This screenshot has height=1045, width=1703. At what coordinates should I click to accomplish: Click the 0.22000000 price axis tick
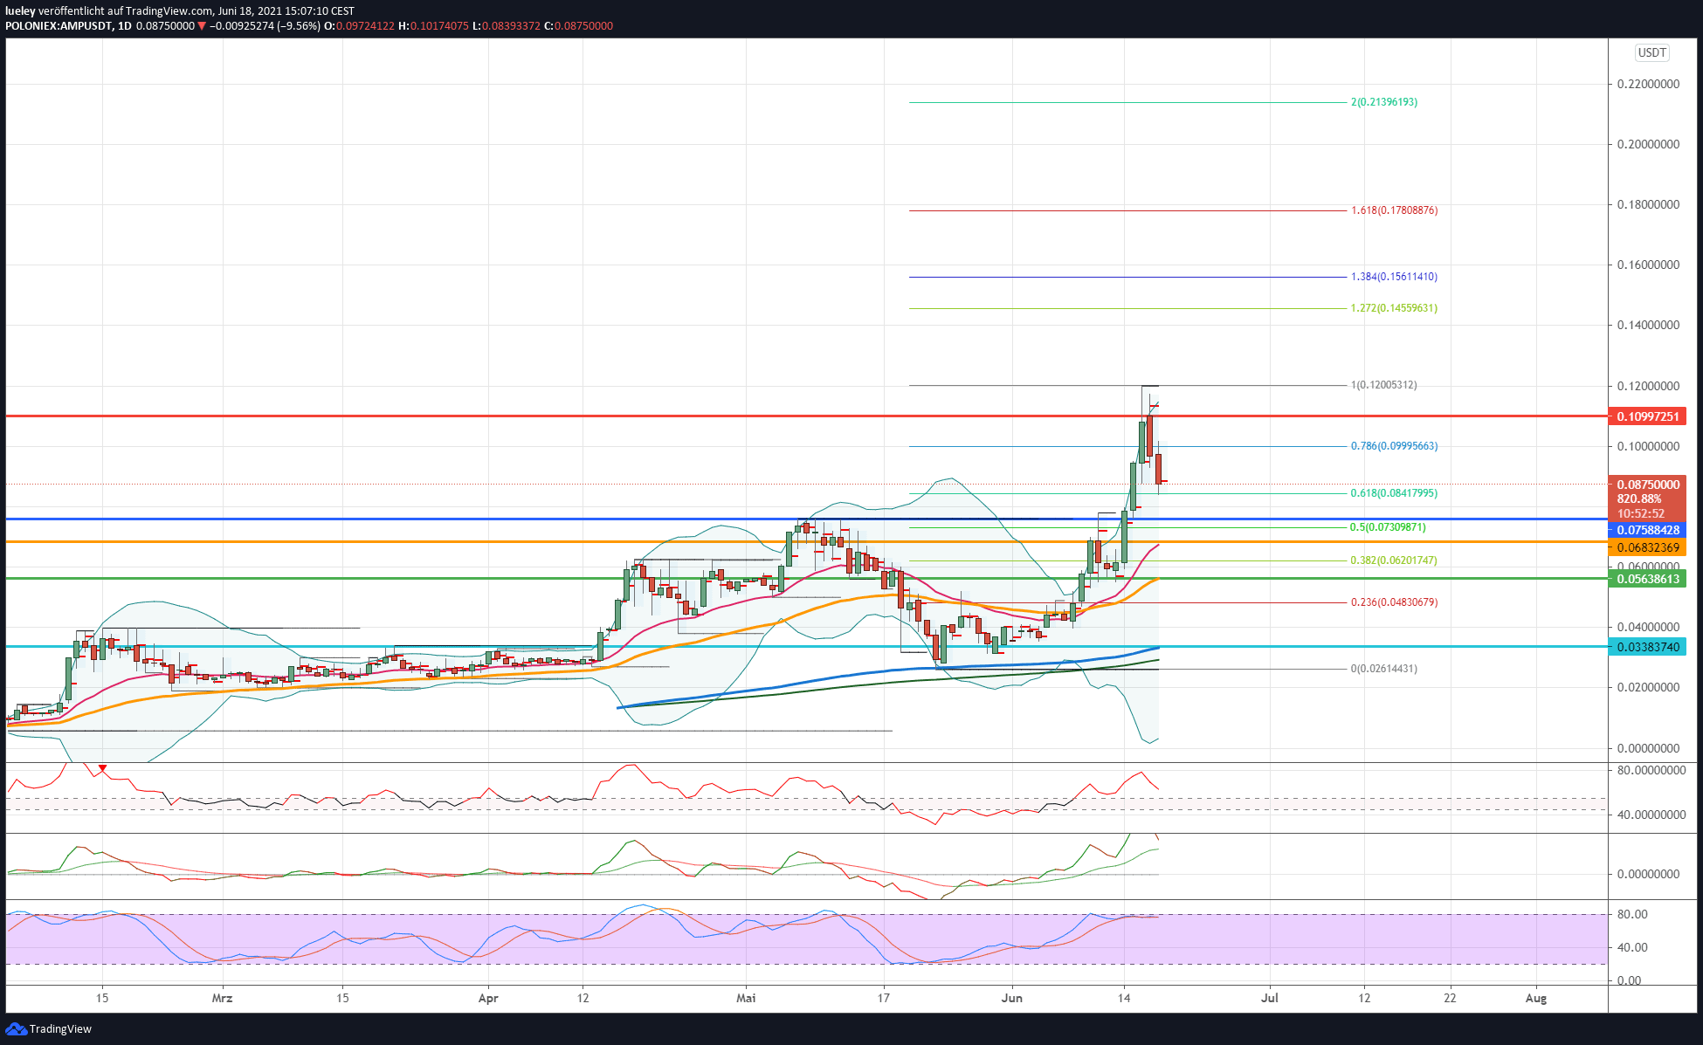[1648, 85]
